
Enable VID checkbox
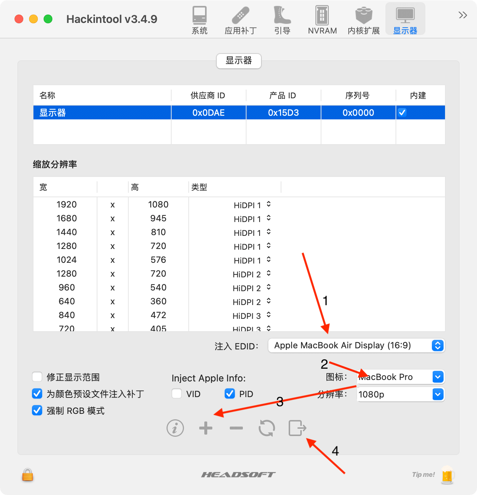177,393
